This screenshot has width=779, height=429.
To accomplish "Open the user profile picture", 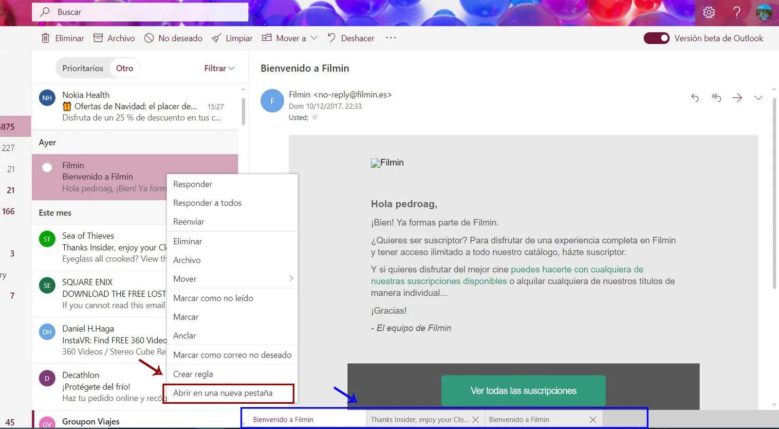I will pyautogui.click(x=764, y=13).
